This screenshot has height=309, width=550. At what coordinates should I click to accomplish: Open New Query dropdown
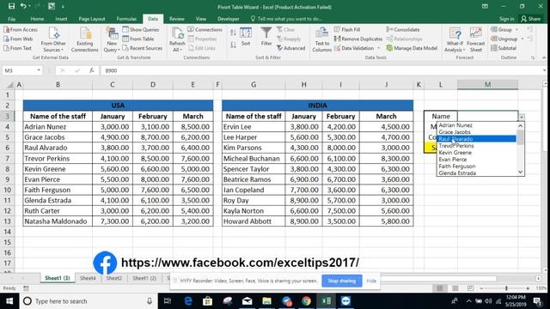click(x=112, y=39)
